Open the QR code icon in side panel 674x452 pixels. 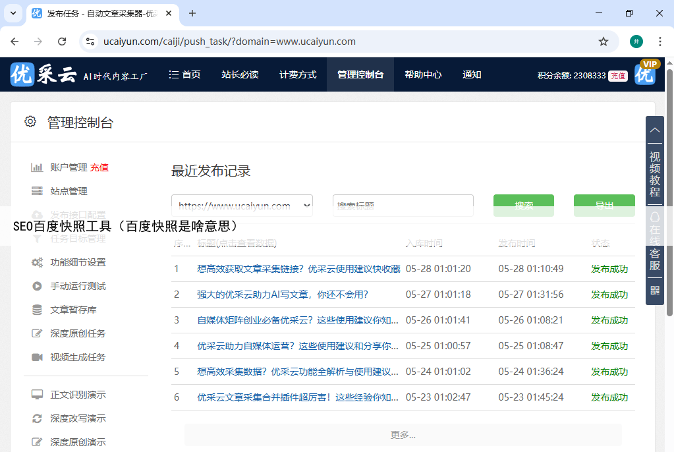point(655,290)
